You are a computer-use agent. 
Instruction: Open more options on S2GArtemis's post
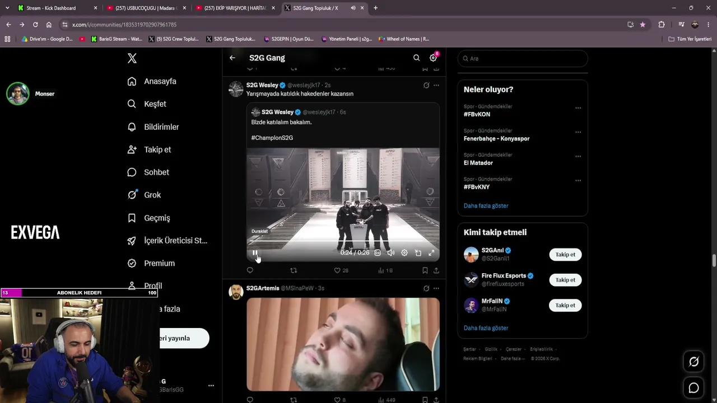coord(436,288)
